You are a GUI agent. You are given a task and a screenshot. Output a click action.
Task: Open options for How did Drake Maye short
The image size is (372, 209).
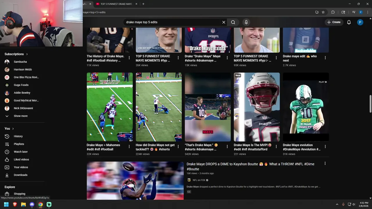coord(178,147)
